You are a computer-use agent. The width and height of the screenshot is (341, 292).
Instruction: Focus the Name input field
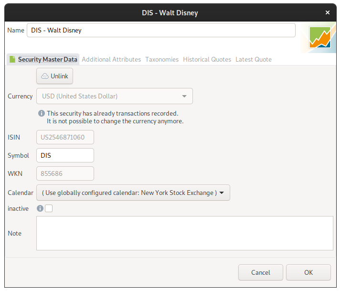161,30
